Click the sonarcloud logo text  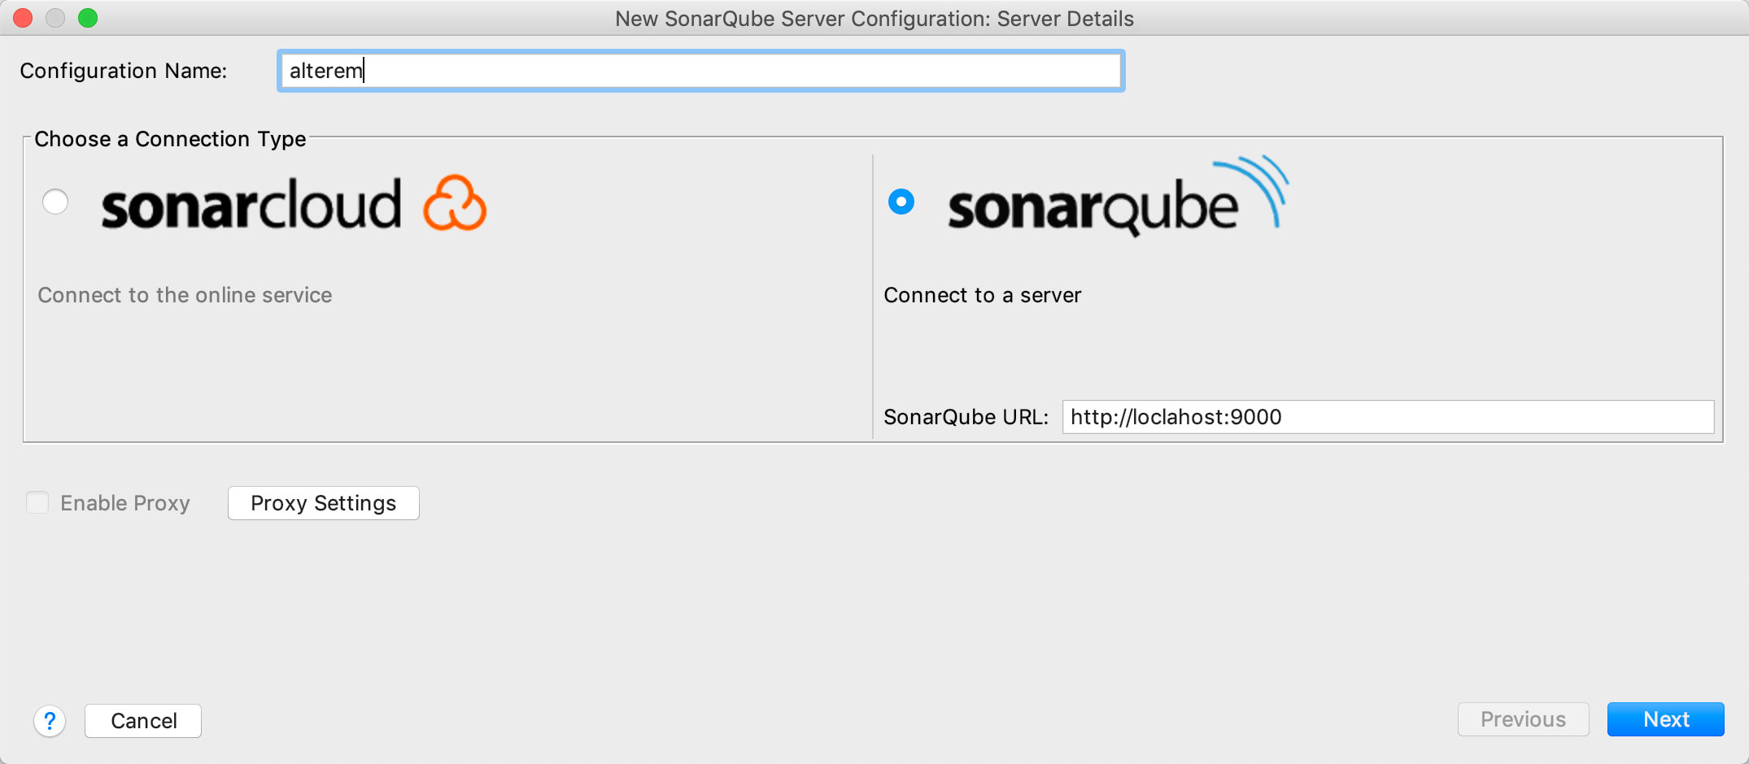point(251,206)
